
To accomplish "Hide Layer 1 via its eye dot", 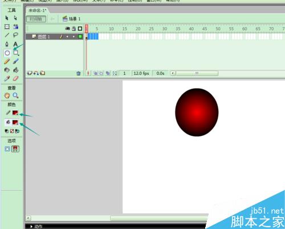I will [67, 36].
